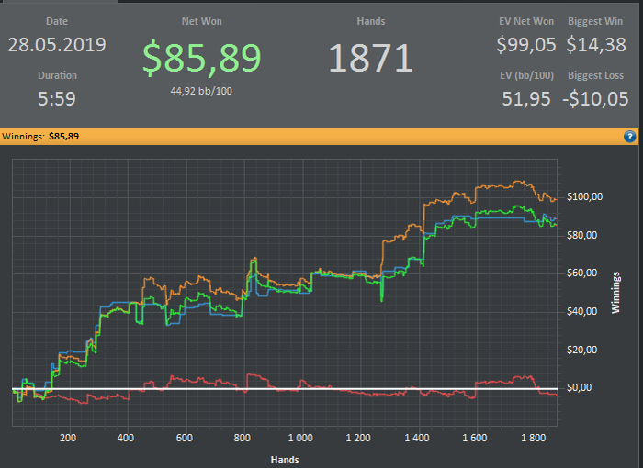This screenshot has height=468, width=643.
Task: Click the Biggest Win header label
Action: [595, 22]
